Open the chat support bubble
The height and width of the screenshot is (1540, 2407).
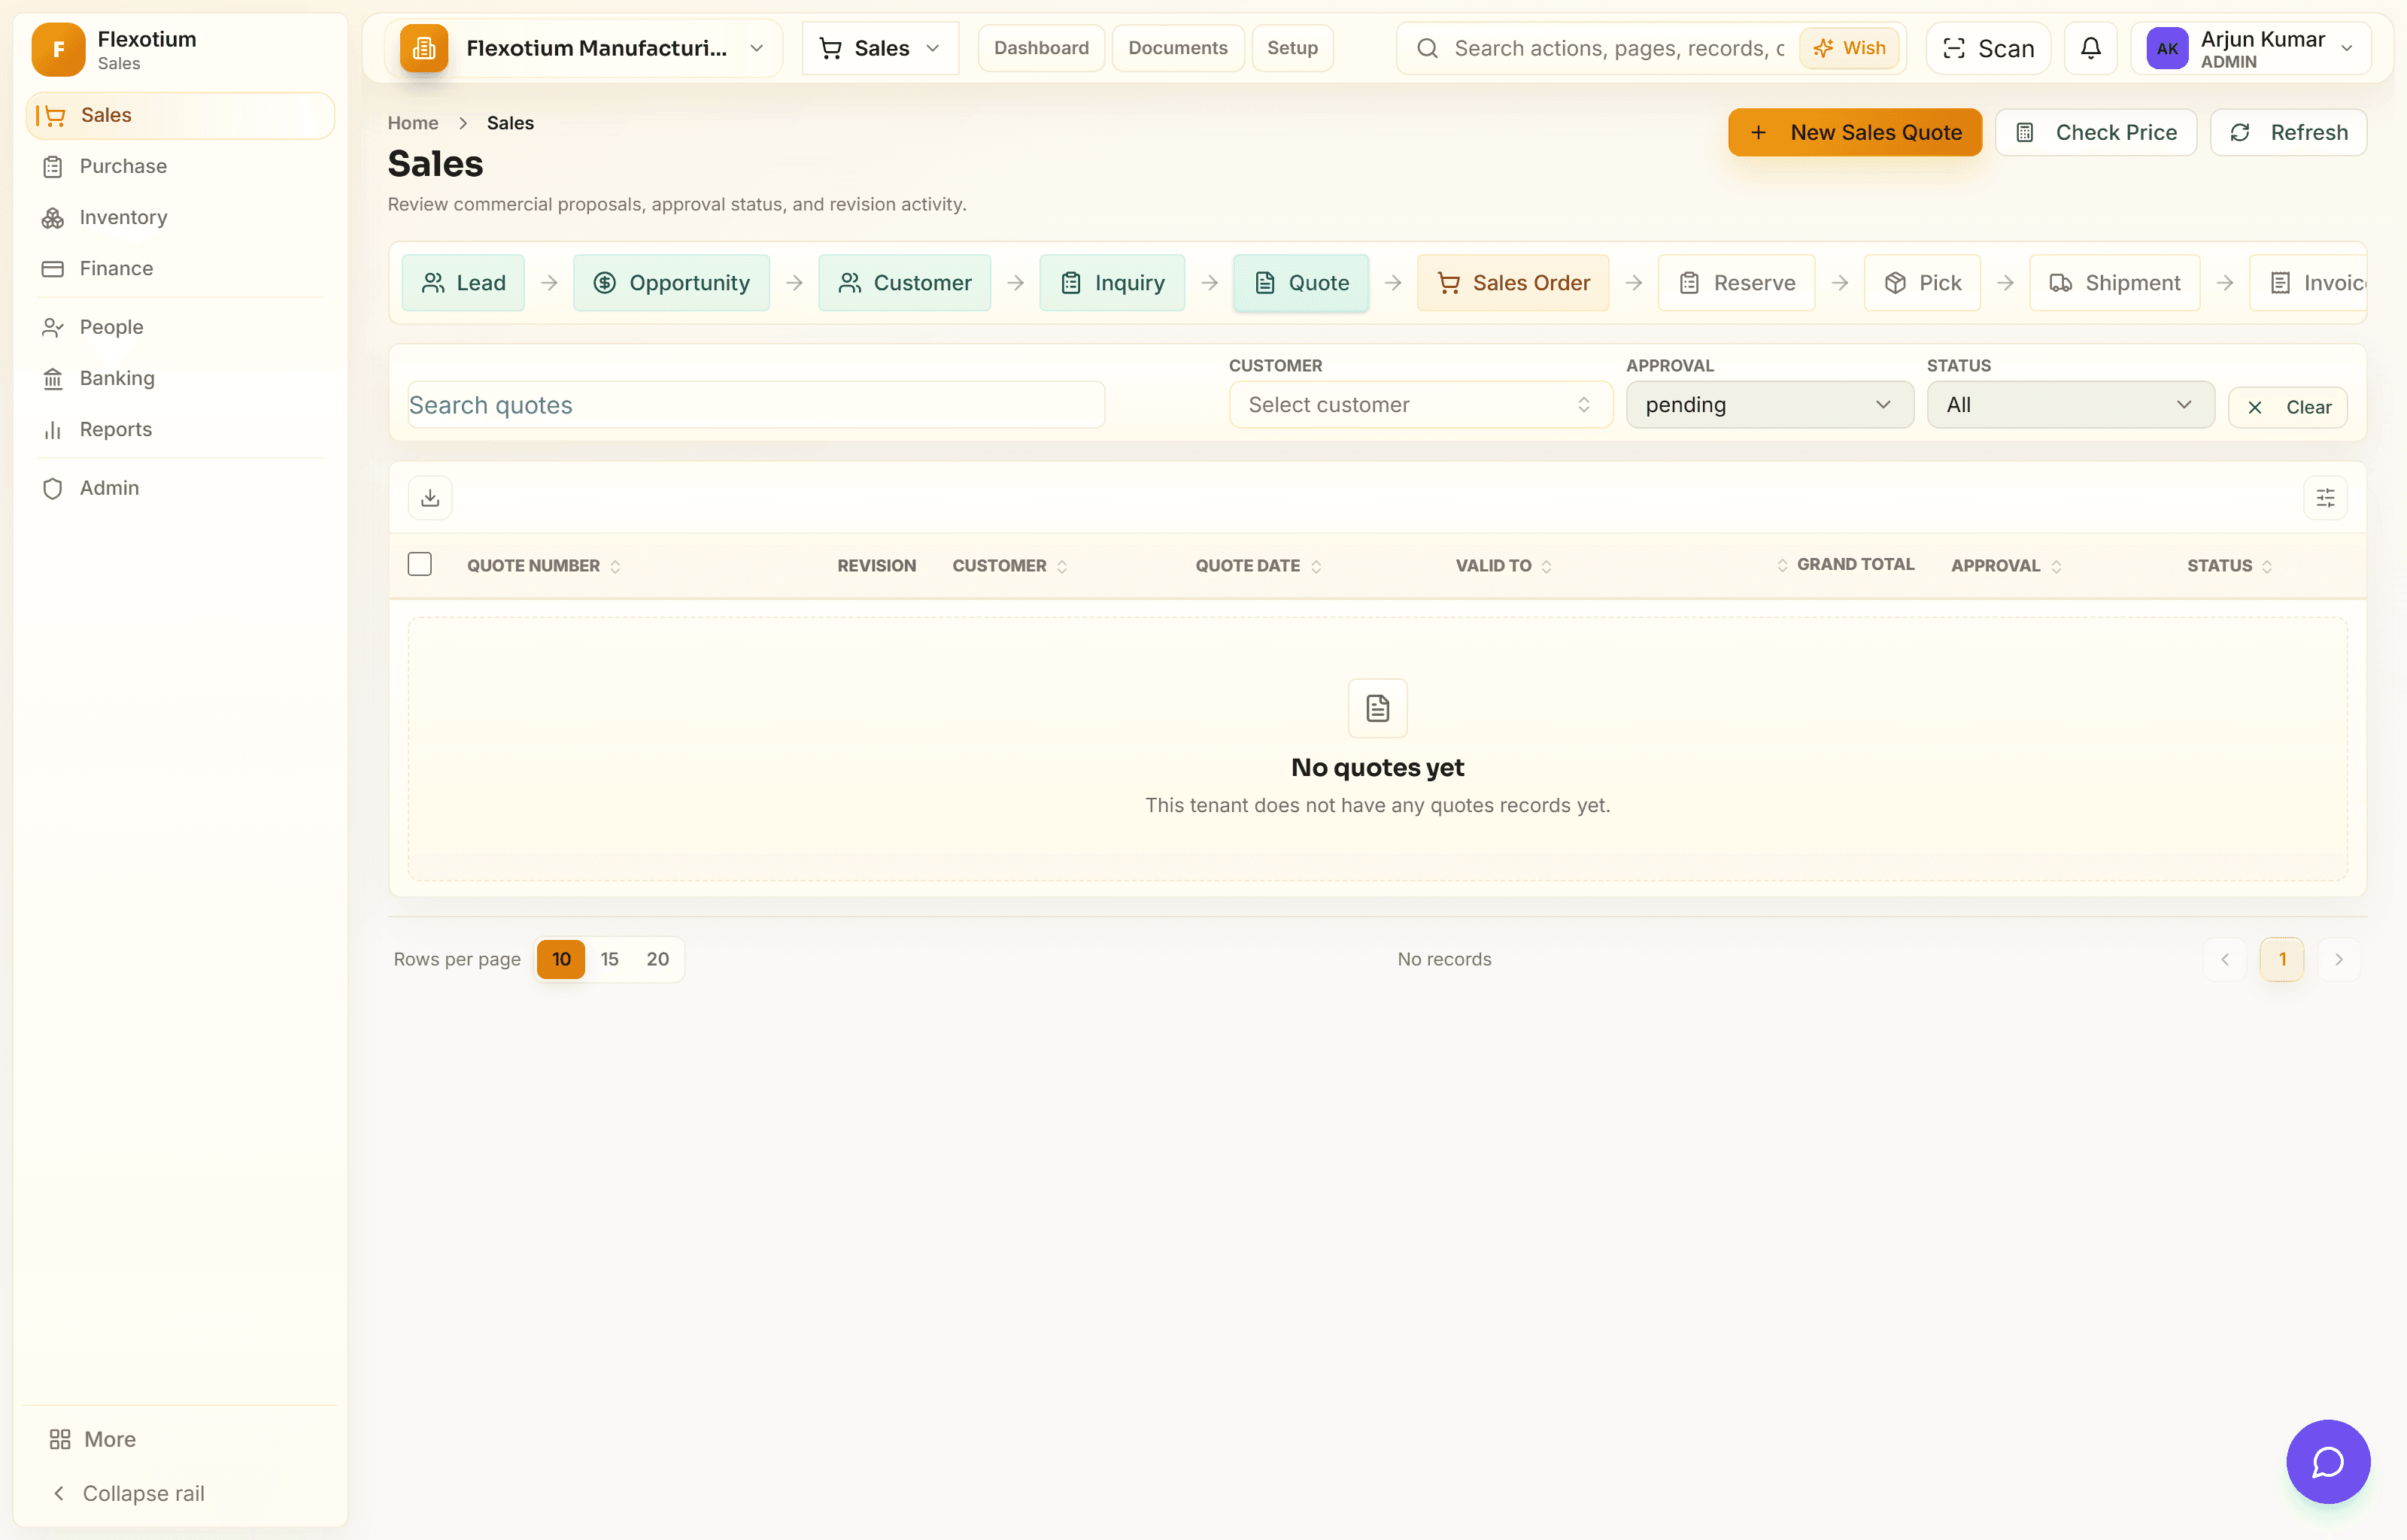[x=2328, y=1461]
